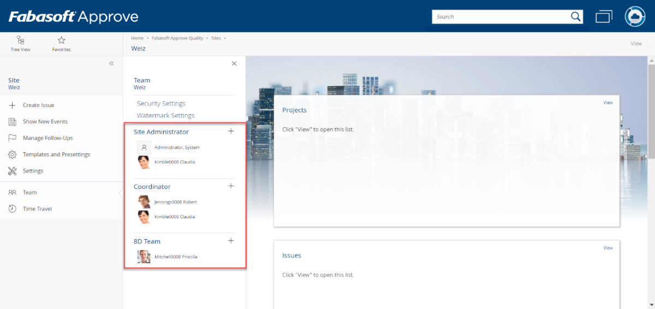Viewport: 655px width, 309px height.
Task: Open Watermark Settings link
Action: click(165, 116)
